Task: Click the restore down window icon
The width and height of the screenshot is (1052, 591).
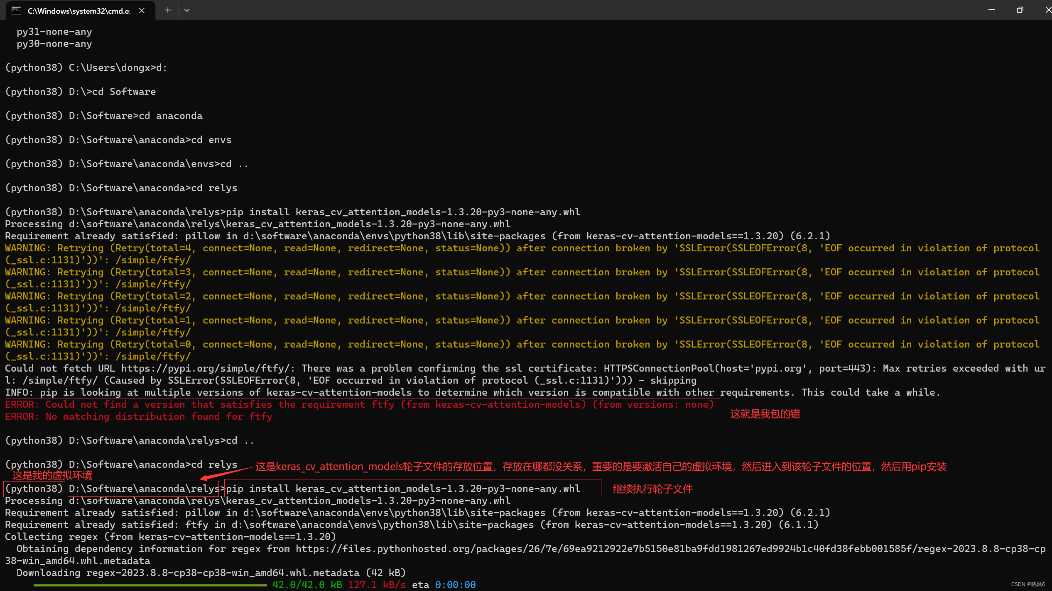Action: 1020,10
